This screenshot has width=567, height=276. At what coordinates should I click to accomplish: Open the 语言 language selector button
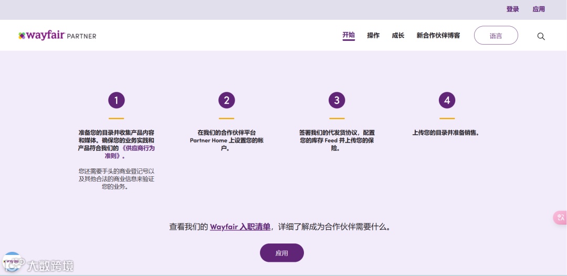(x=496, y=35)
